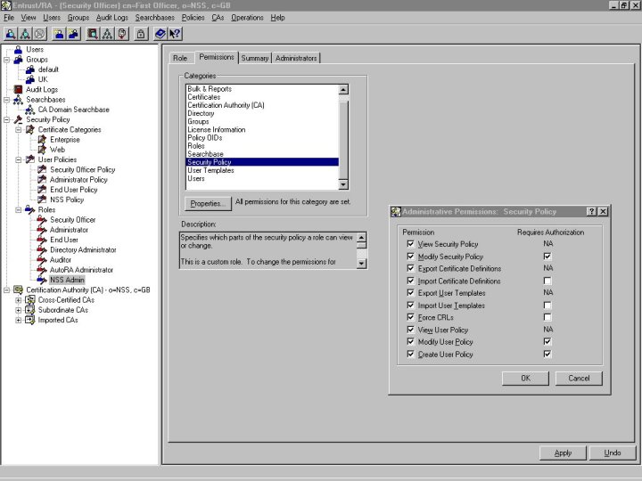Viewport: 642px width, 481px height.
Task: Click the Description box scroll down arrow
Action: pyautogui.click(x=361, y=264)
